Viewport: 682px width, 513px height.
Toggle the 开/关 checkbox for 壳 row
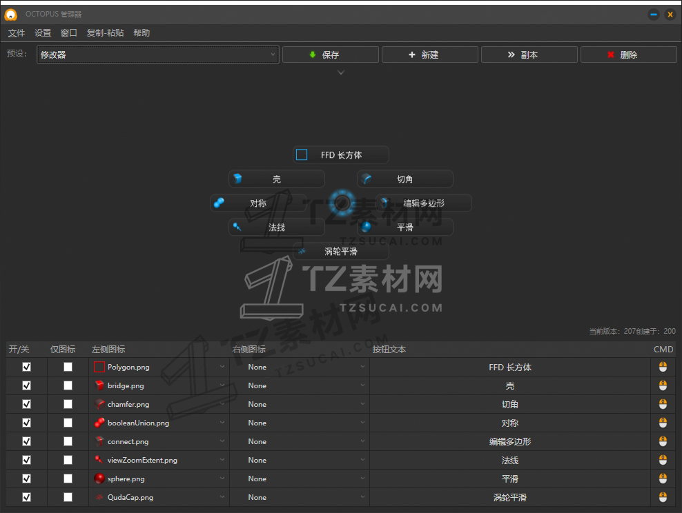click(26, 385)
